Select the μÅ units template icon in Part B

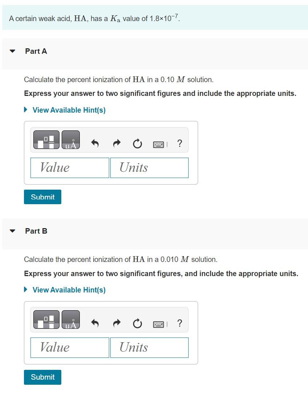point(70,319)
